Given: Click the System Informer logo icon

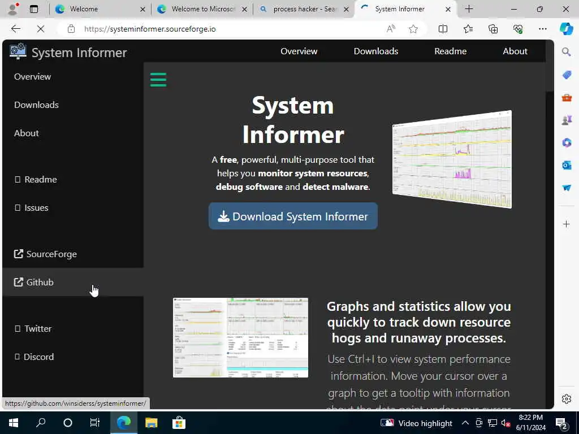Looking at the screenshot, I should (x=18, y=51).
